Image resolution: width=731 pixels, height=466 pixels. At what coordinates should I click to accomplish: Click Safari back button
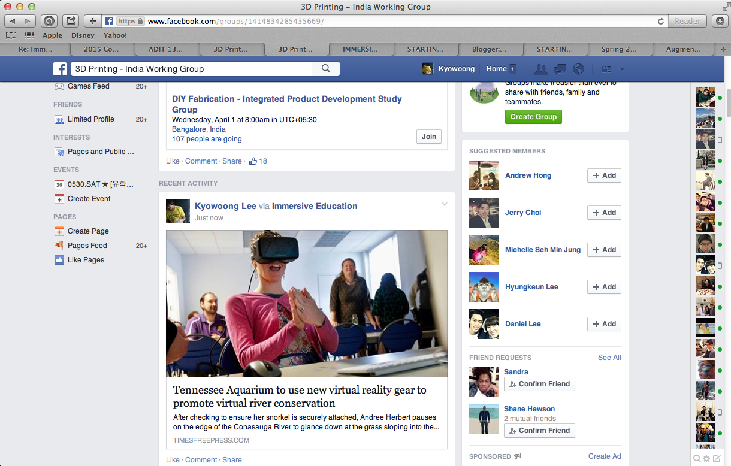click(13, 21)
